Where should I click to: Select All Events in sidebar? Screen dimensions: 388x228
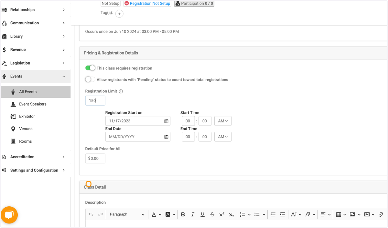pos(36,92)
